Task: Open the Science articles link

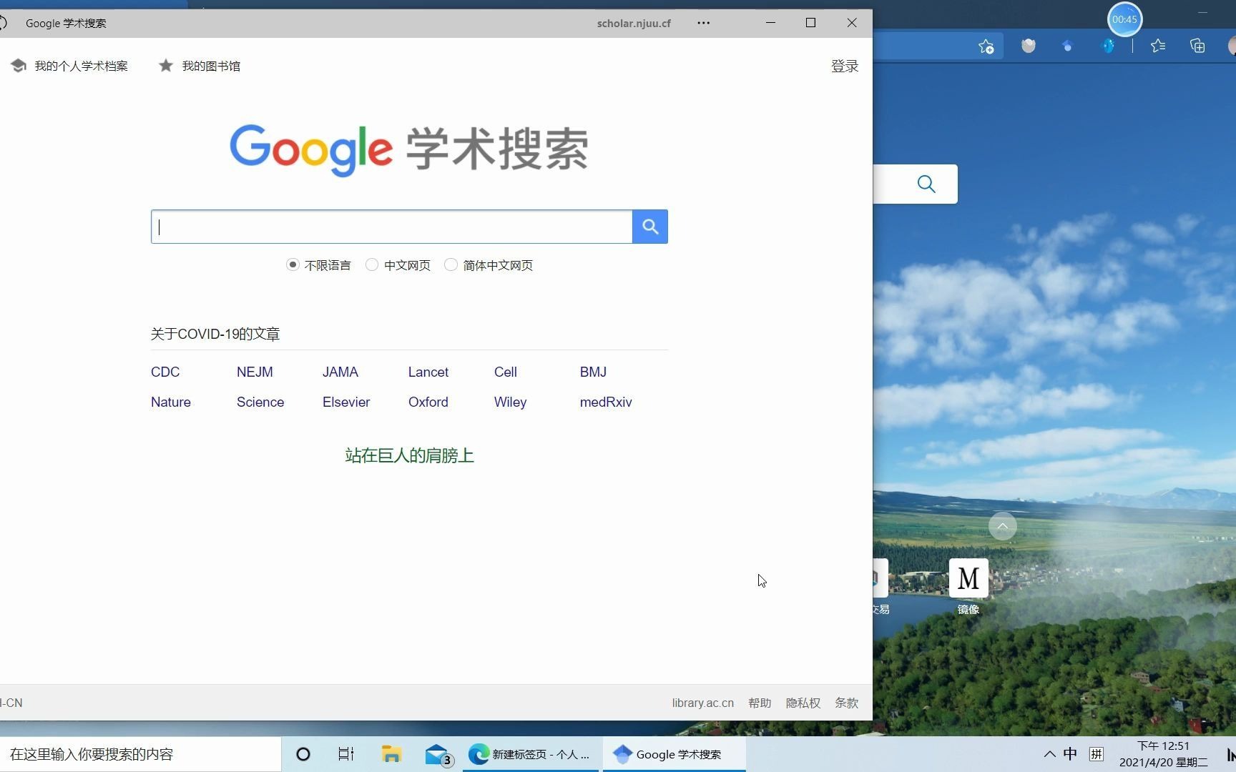Action: tap(260, 402)
